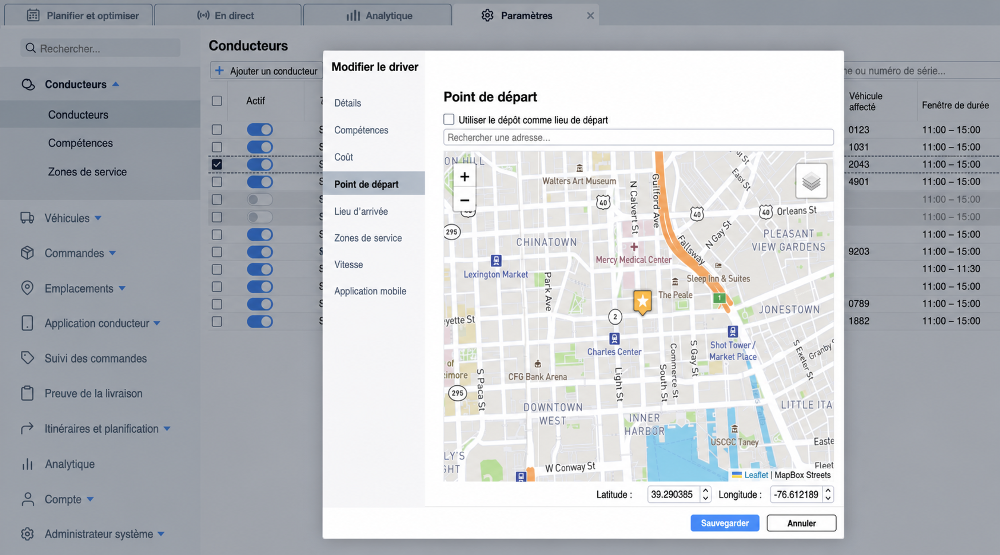Switch to the Planifier et optimiser tab
This screenshot has width=1000, height=555.
tap(79, 15)
